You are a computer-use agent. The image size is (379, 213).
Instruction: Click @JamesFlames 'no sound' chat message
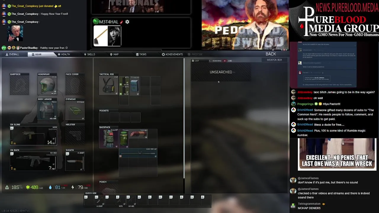pyautogui.click(x=328, y=183)
